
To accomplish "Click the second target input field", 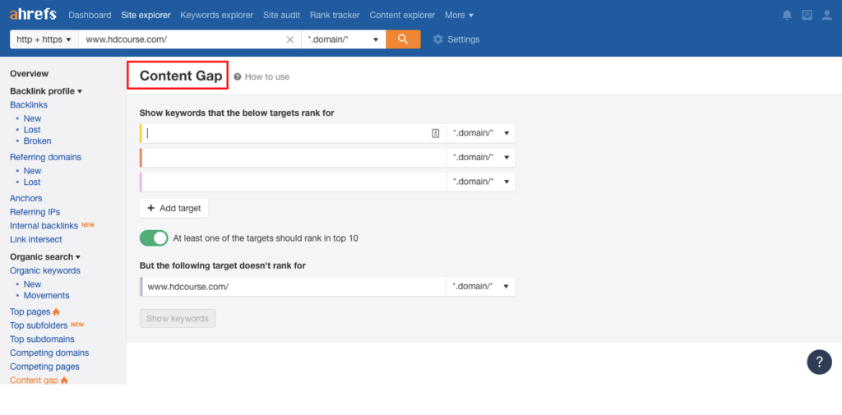I will [x=294, y=157].
